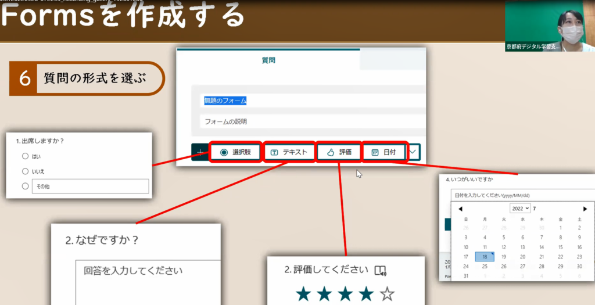This screenshot has height=305, width=595.
Task: Click the その他 text input box
Action: click(90, 186)
